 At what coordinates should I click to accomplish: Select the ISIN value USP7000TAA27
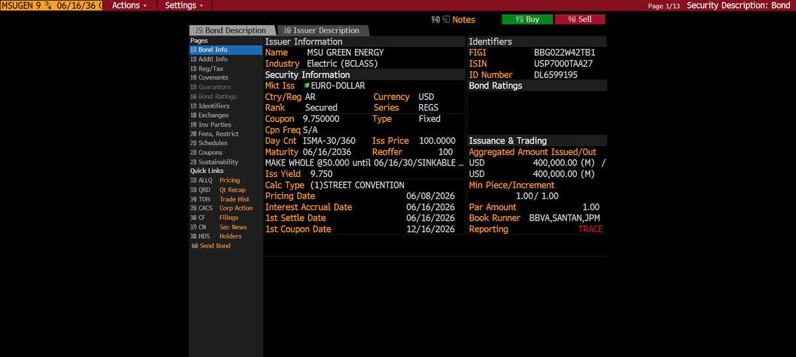pyautogui.click(x=563, y=64)
